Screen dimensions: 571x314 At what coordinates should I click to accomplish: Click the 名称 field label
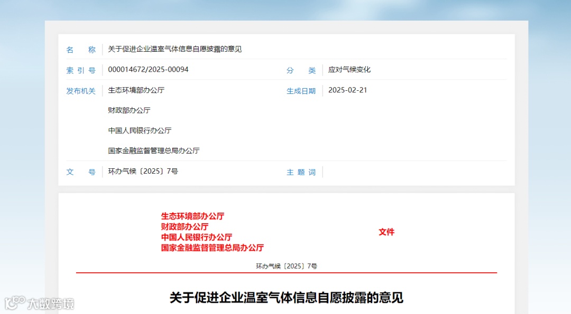(x=81, y=50)
